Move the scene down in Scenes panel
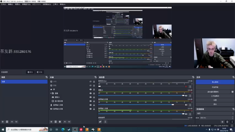The width and height of the screenshot is (235, 132). pos(16,122)
